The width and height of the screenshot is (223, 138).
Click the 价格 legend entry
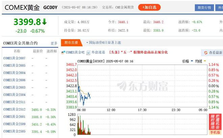(188, 61)
